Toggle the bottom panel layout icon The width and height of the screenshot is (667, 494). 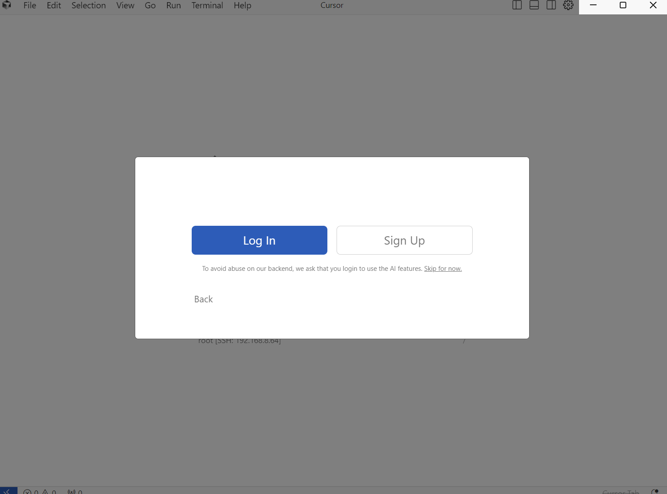(x=534, y=5)
